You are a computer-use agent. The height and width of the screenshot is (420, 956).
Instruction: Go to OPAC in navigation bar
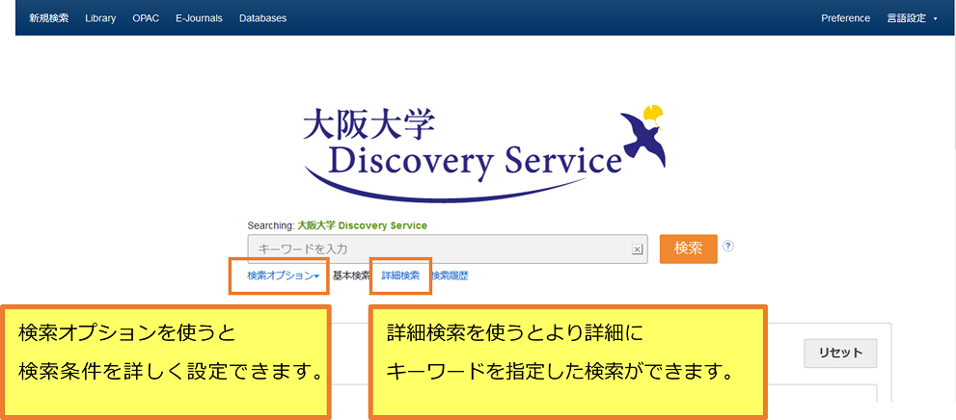click(146, 18)
